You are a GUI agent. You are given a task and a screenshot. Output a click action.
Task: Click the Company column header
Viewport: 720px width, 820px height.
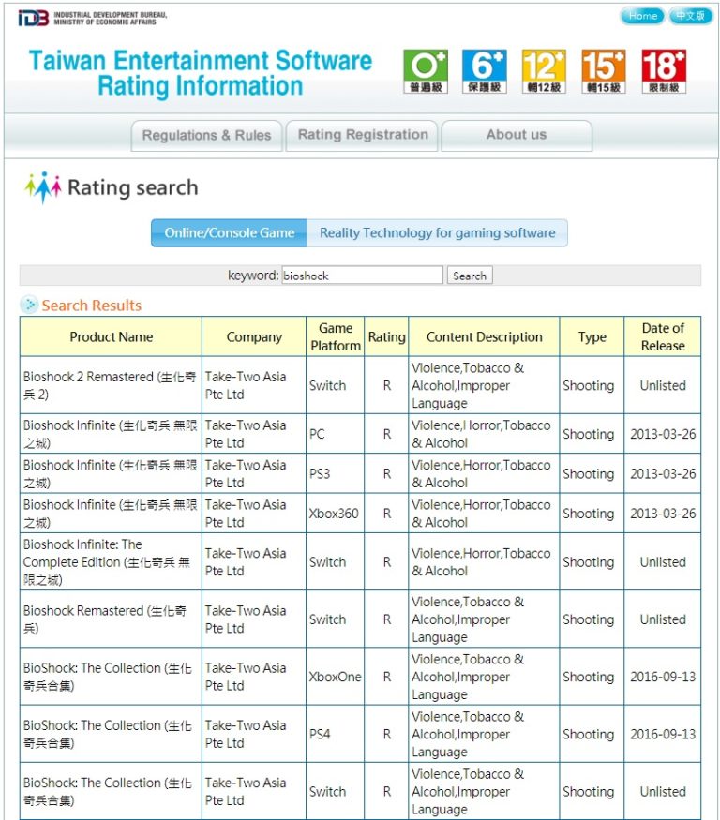(x=254, y=336)
